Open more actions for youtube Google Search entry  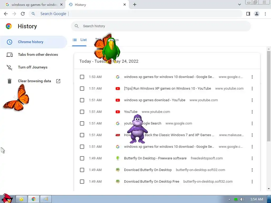[x=252, y=123]
